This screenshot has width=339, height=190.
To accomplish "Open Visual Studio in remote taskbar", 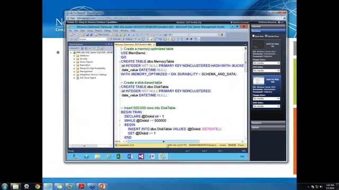I will click(141, 156).
